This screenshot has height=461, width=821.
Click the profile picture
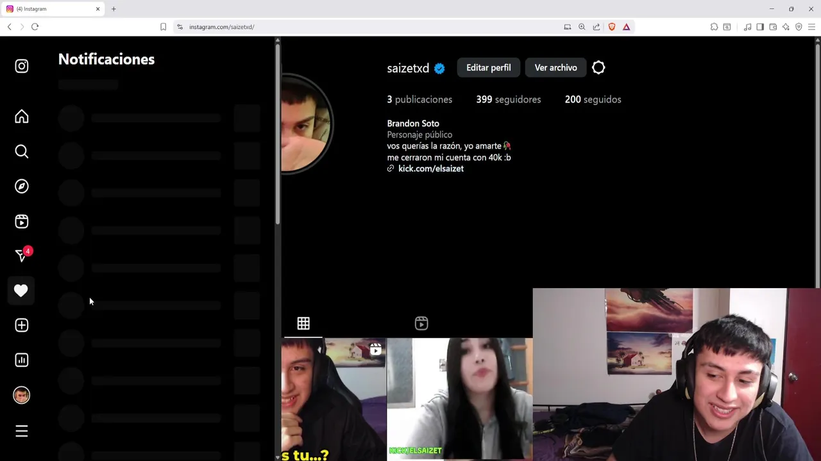(307, 123)
